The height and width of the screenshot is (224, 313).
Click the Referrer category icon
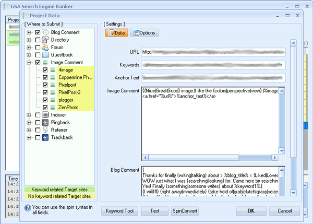click(x=45, y=130)
